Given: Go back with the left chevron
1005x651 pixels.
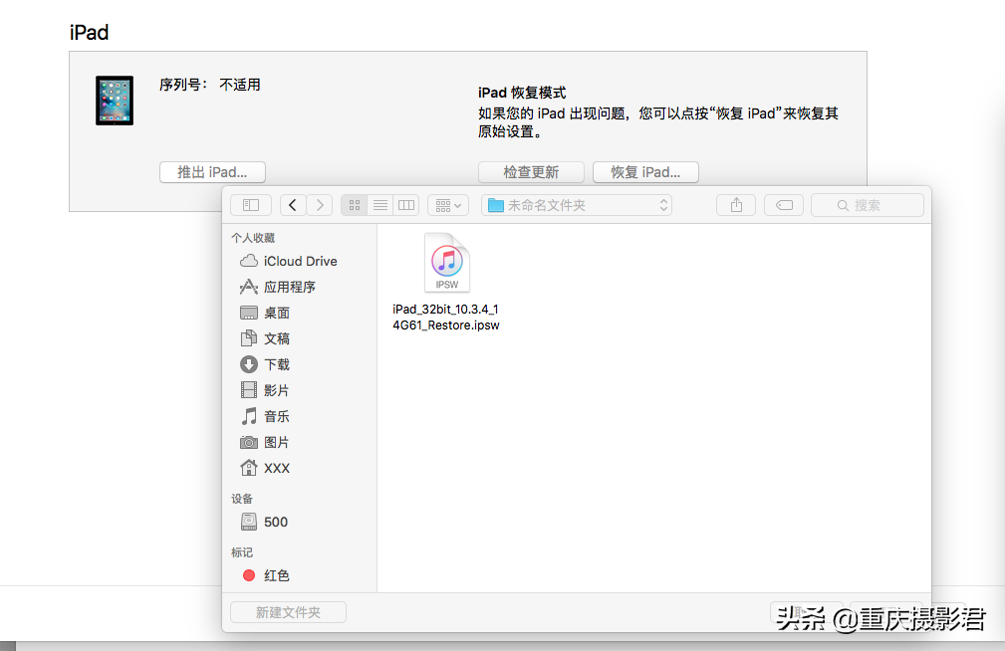Looking at the screenshot, I should (293, 205).
